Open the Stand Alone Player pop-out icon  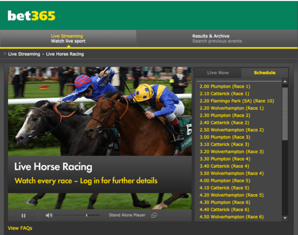pos(154,216)
